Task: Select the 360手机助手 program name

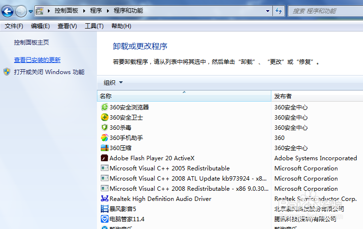Action: point(126,138)
